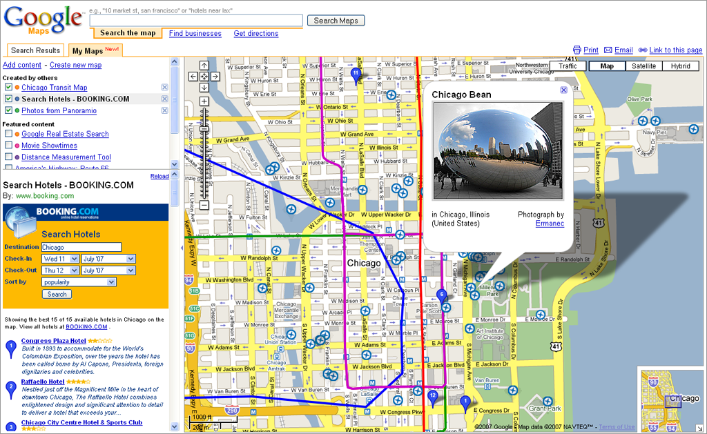707x434 pixels.
Task: Pan the map left with arrow button
Action: 193,77
